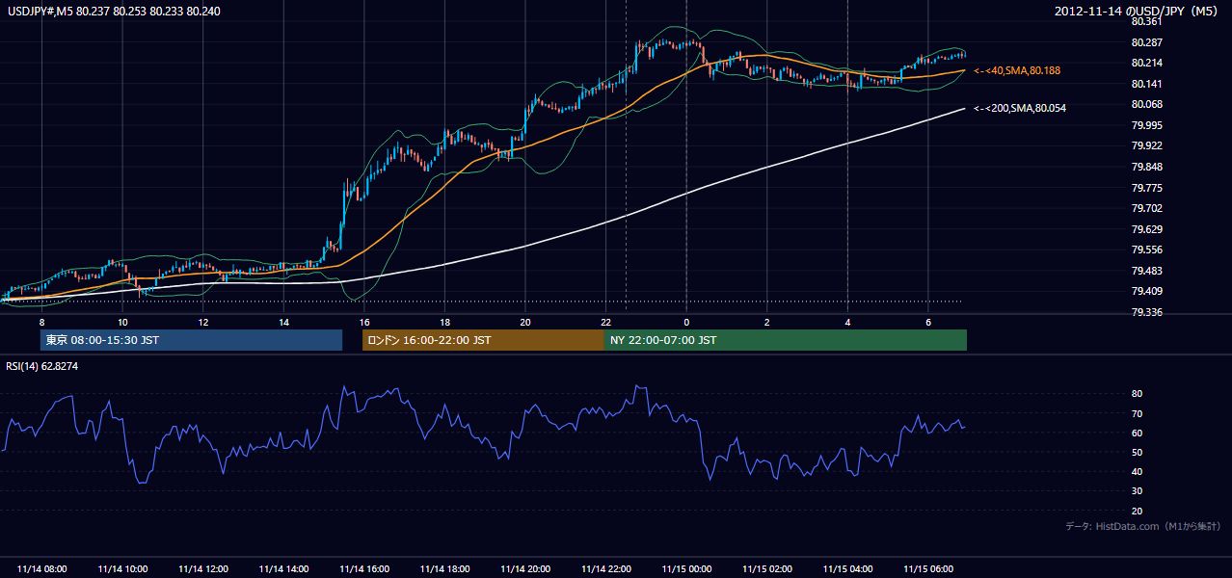
Task: Click the 11/14 12:00 bottom time label
Action: point(203,569)
